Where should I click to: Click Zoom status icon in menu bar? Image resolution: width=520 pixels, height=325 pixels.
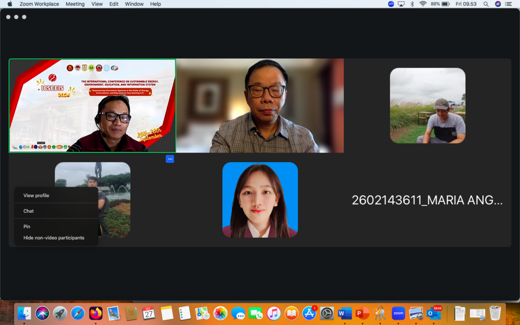391,4
